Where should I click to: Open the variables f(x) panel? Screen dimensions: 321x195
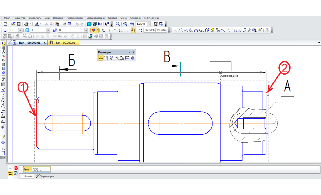[x=100, y=24]
